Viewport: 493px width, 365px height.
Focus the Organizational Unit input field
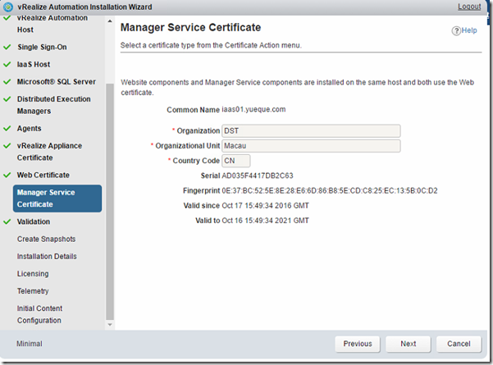(x=311, y=146)
